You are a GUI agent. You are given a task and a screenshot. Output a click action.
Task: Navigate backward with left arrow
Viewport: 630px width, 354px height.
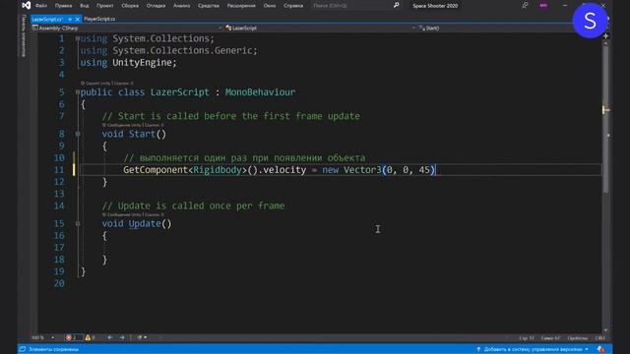(109, 337)
